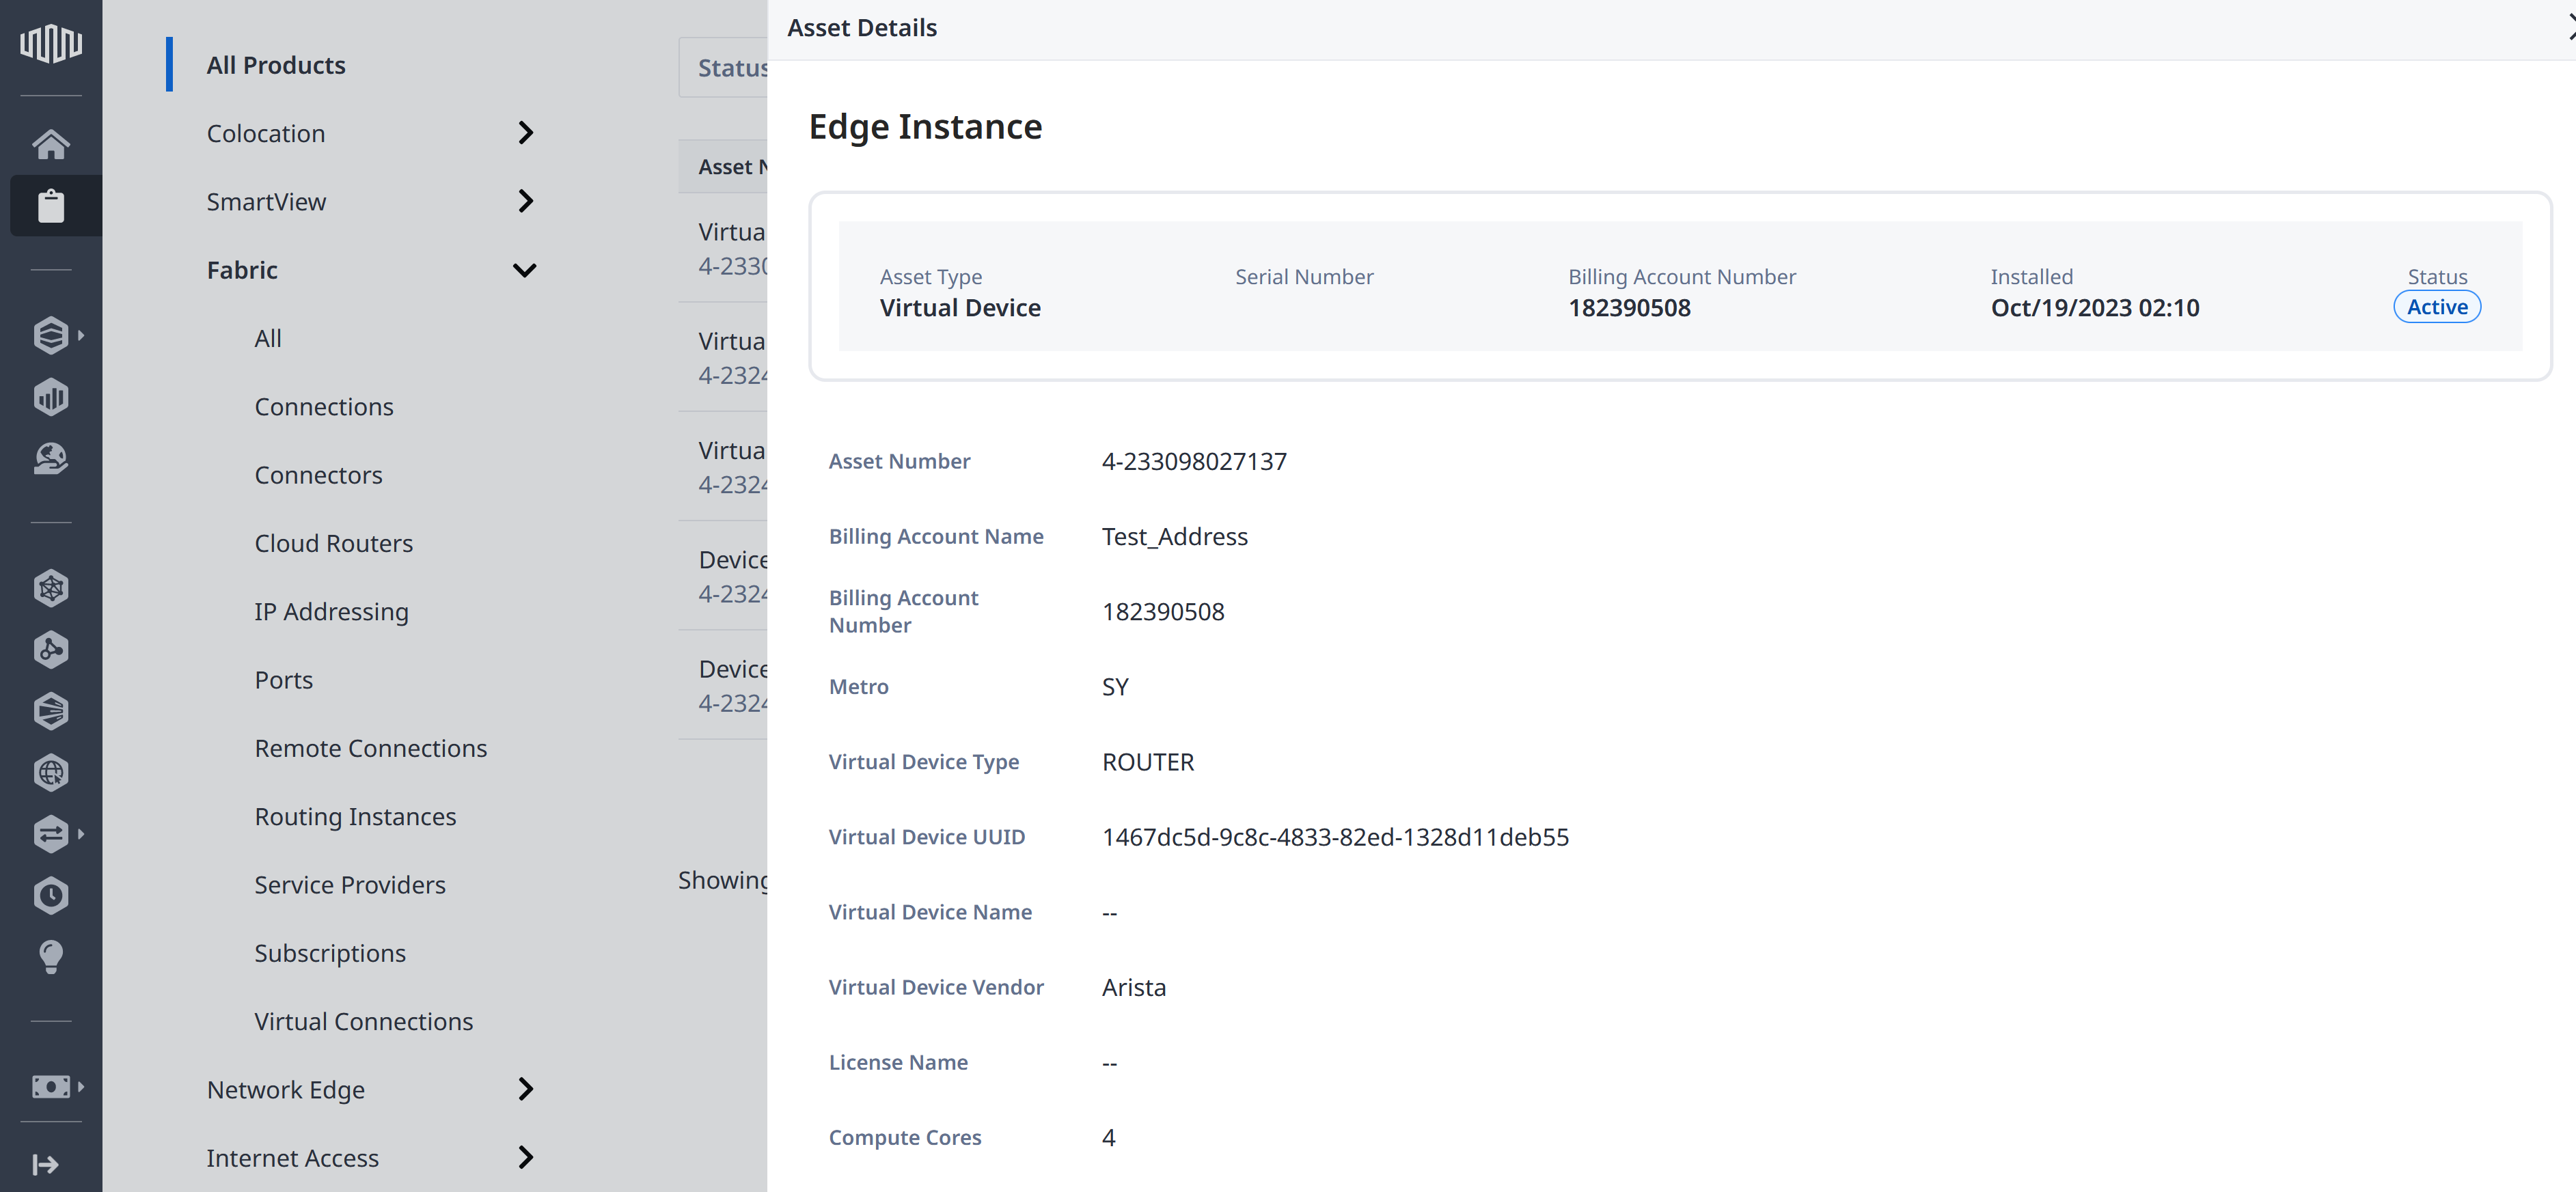The width and height of the screenshot is (2576, 1192).
Task: Open Remote Connections under Fabric
Action: [370, 748]
